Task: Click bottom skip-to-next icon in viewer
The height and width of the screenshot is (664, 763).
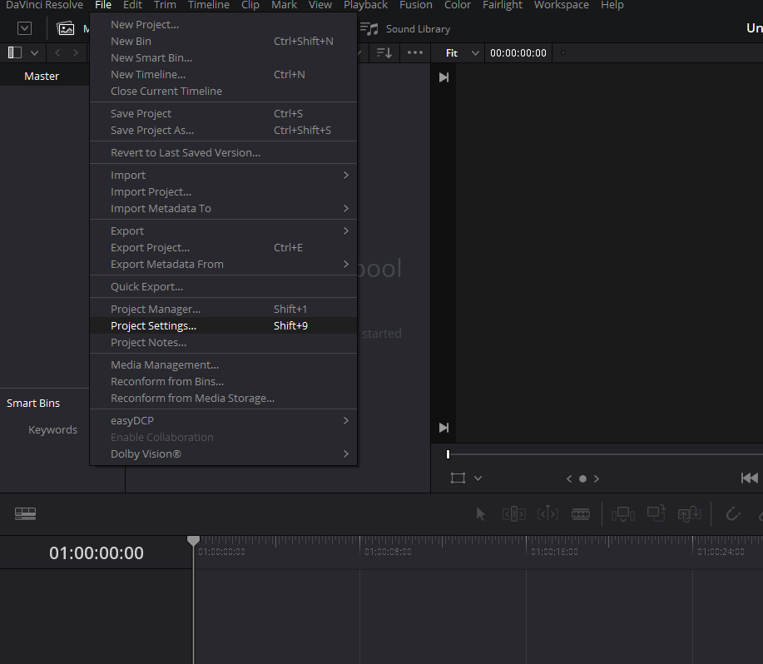Action: pyautogui.click(x=443, y=428)
